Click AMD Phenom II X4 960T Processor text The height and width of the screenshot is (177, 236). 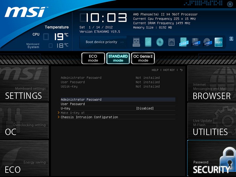point(165,14)
